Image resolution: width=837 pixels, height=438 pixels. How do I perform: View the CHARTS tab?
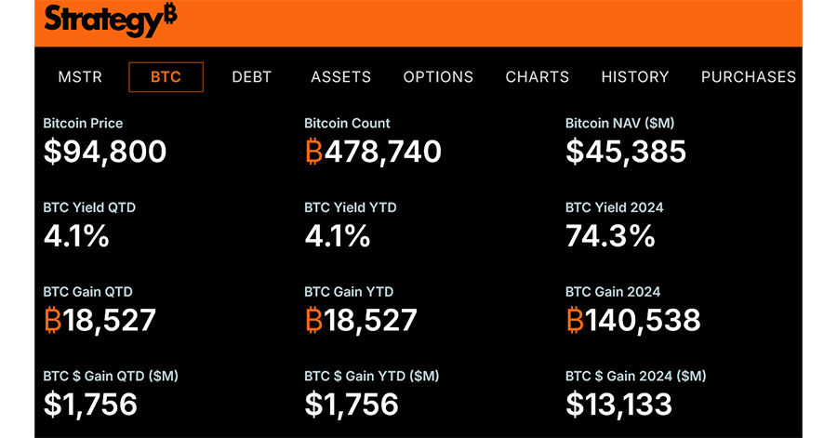tap(538, 77)
